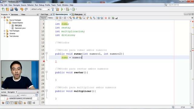The height and width of the screenshot is (109, 194).
Task: Click the Find Next Occurrence icon
Action: (77, 18)
